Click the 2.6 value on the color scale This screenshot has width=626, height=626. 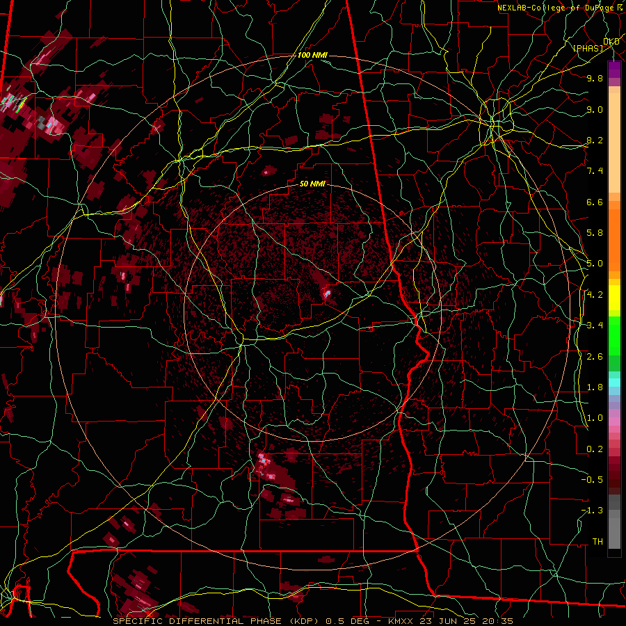click(x=595, y=357)
